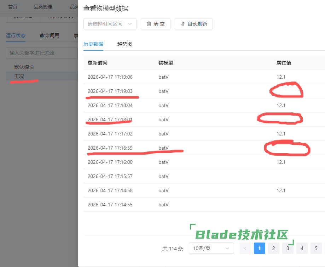Image resolution: width=325 pixels, height=267 pixels.
Task: Jump to page 3 in pagination
Action: point(288,249)
